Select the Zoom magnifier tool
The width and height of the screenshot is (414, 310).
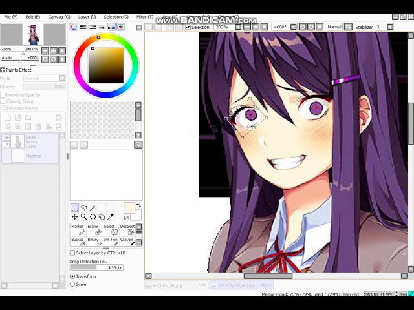pyautogui.click(x=83, y=217)
